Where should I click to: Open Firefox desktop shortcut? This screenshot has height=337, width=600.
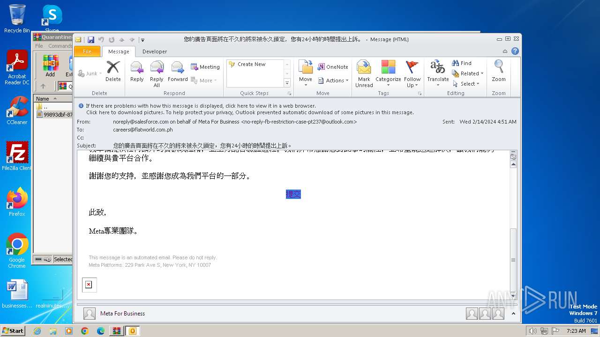17,202
